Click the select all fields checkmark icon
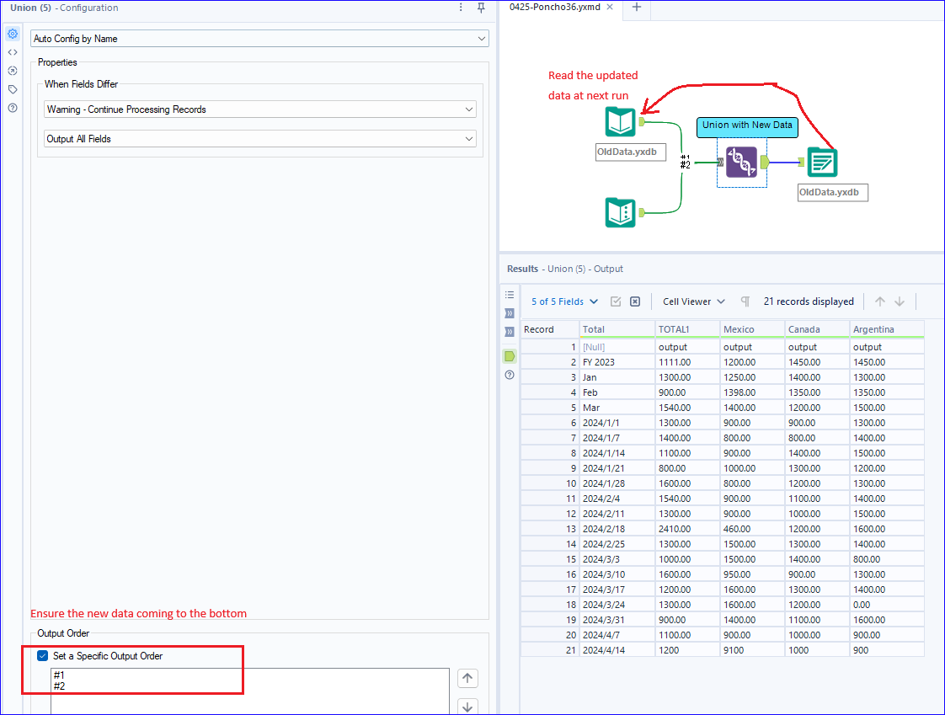The width and height of the screenshot is (945, 715). (616, 301)
